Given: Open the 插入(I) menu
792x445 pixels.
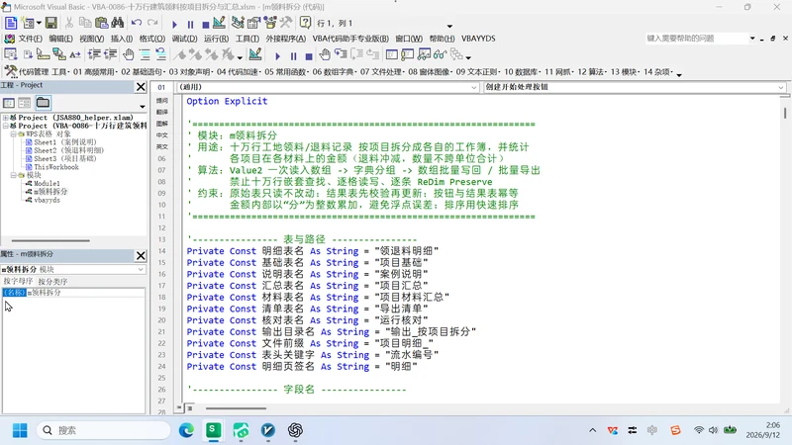Looking at the screenshot, I should coord(122,39).
